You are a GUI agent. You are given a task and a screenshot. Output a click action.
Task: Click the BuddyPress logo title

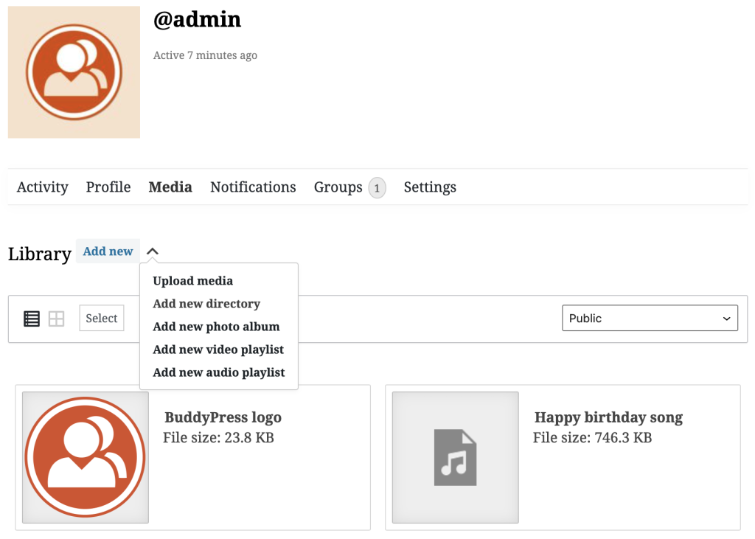click(x=223, y=417)
